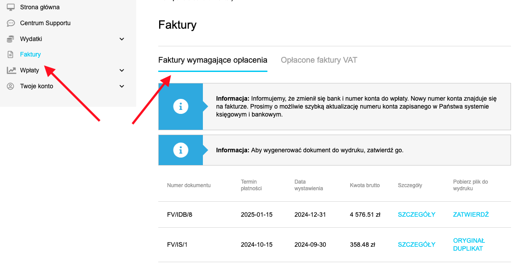Download ORYGINAŁ of invoice FV/IS/1

[x=469, y=241]
